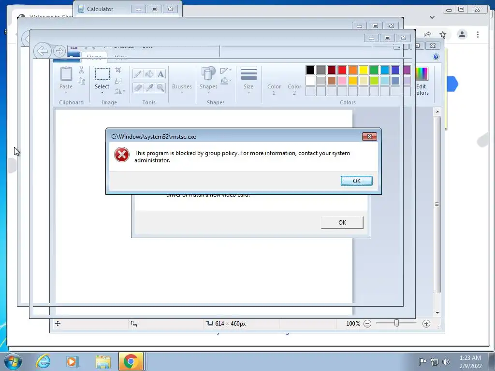Image resolution: width=495 pixels, height=371 pixels.
Task: Open the Action Center flag in the tray
Action: tap(422, 361)
